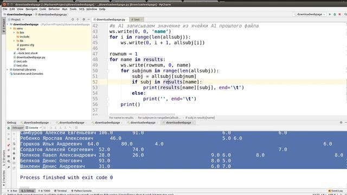This screenshot has width=347, height=195.
Task: Run downloadwebpage with green play icon
Action: tap(330, 15)
